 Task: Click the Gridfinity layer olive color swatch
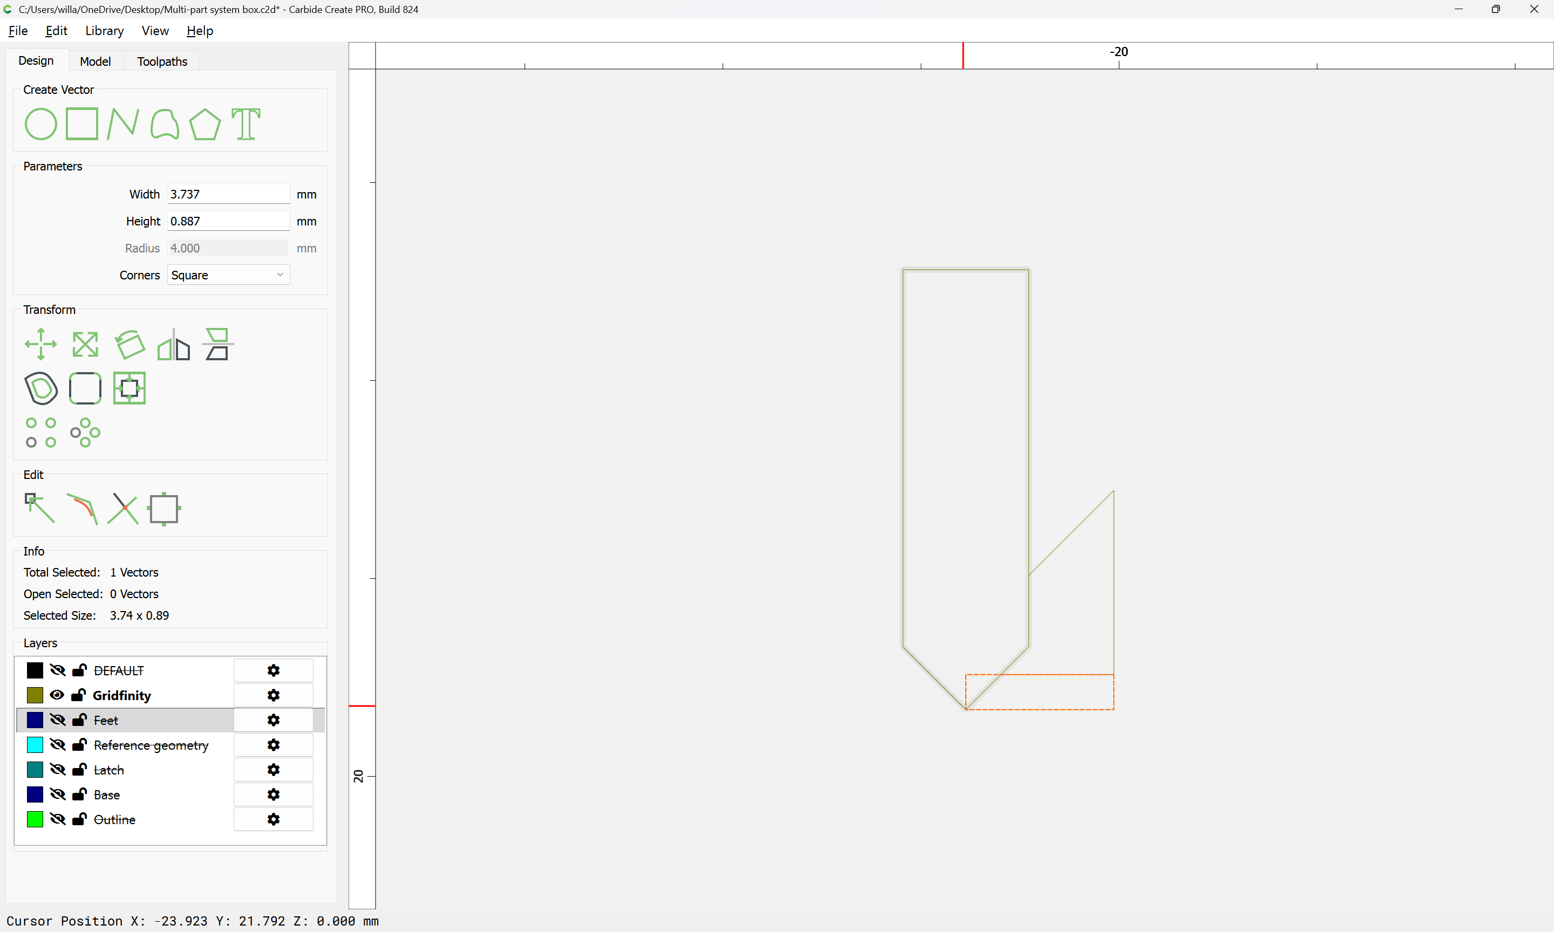pos(35,695)
